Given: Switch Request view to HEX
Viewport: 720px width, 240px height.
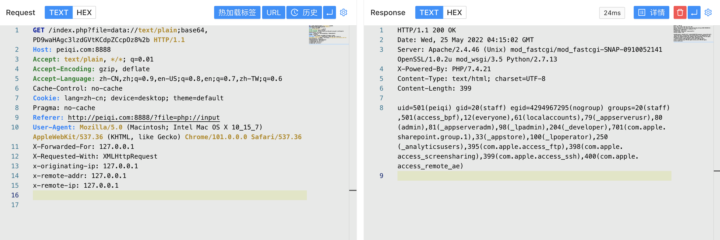Looking at the screenshot, I should click(84, 13).
